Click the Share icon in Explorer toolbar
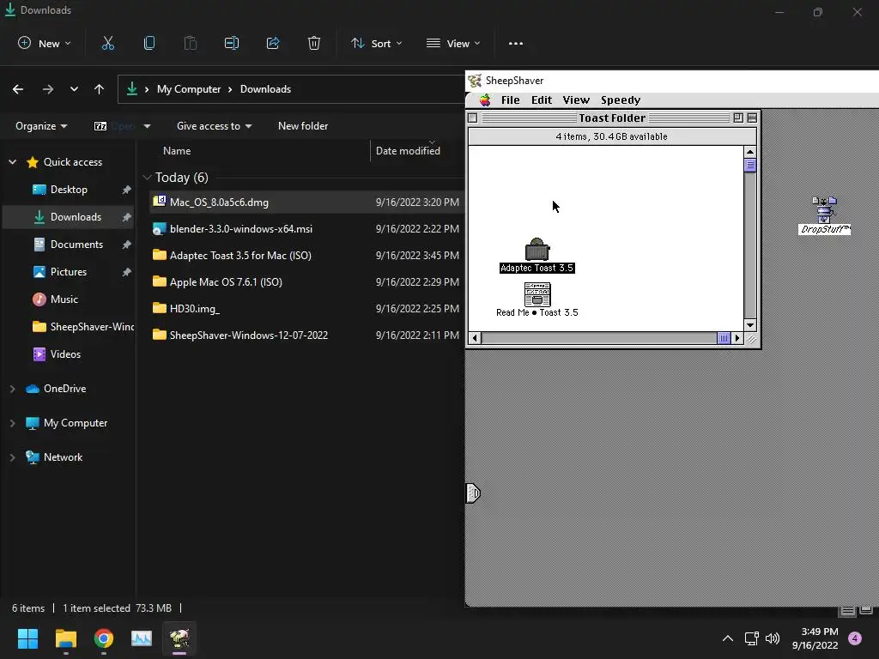Viewport: 879px width, 659px height. [x=273, y=43]
